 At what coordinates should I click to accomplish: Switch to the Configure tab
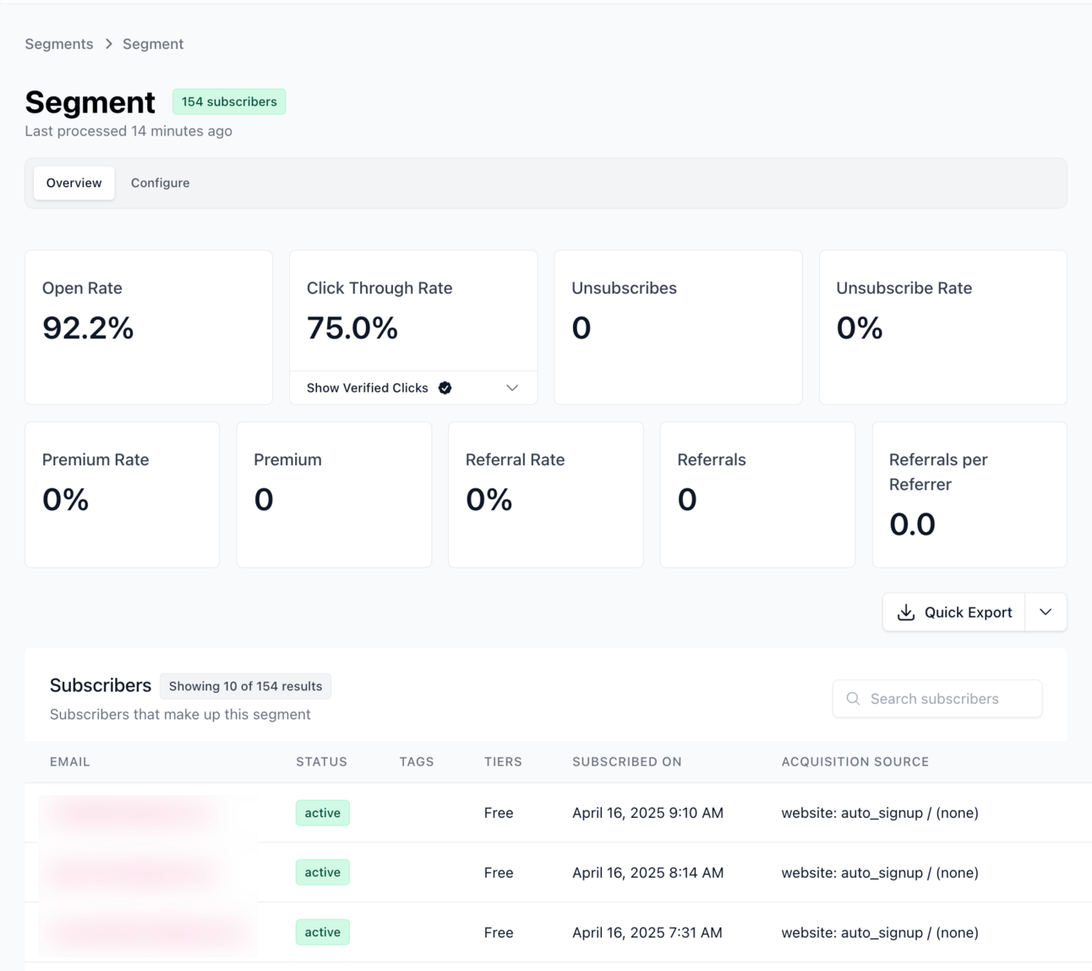tap(160, 183)
